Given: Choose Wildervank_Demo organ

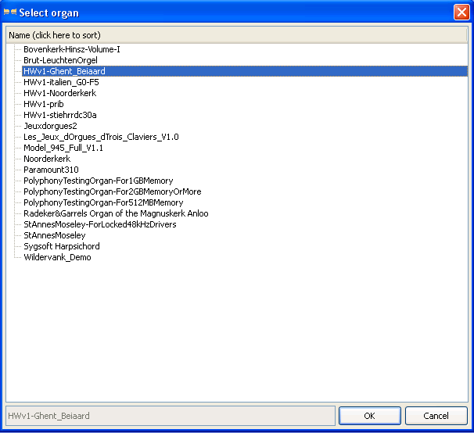Looking at the screenshot, I should pyautogui.click(x=57, y=257).
